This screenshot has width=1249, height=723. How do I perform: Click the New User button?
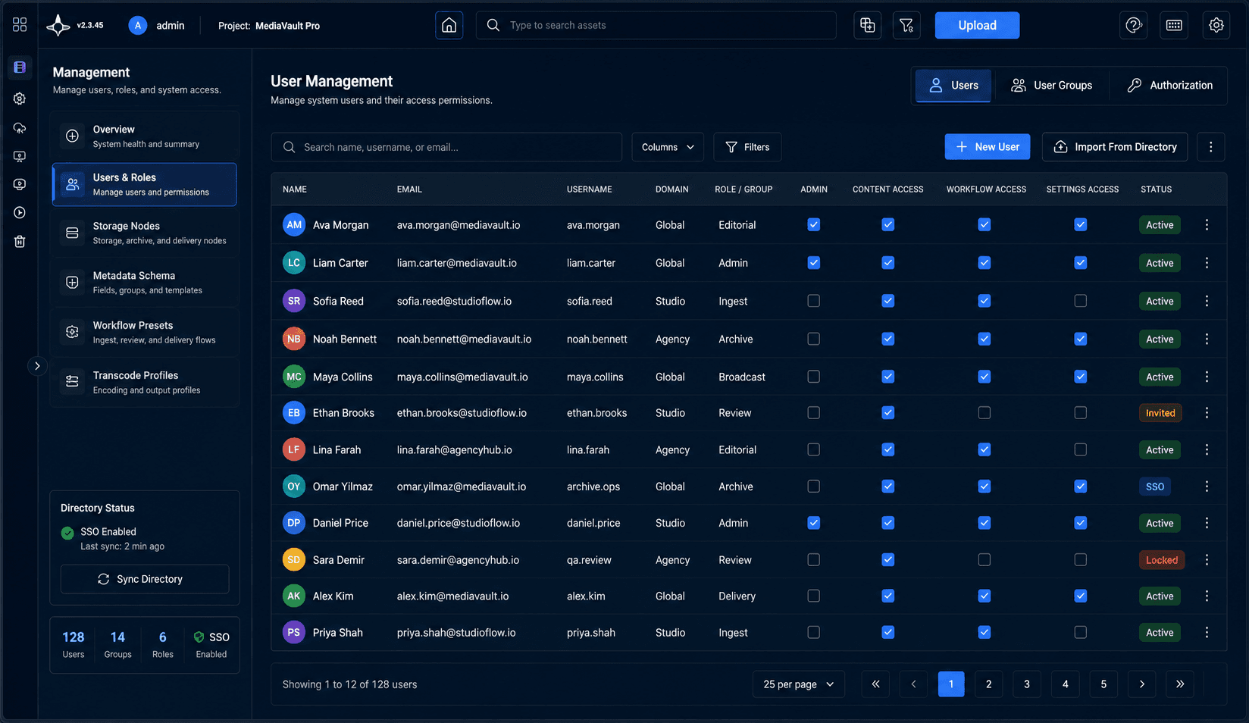coord(987,147)
